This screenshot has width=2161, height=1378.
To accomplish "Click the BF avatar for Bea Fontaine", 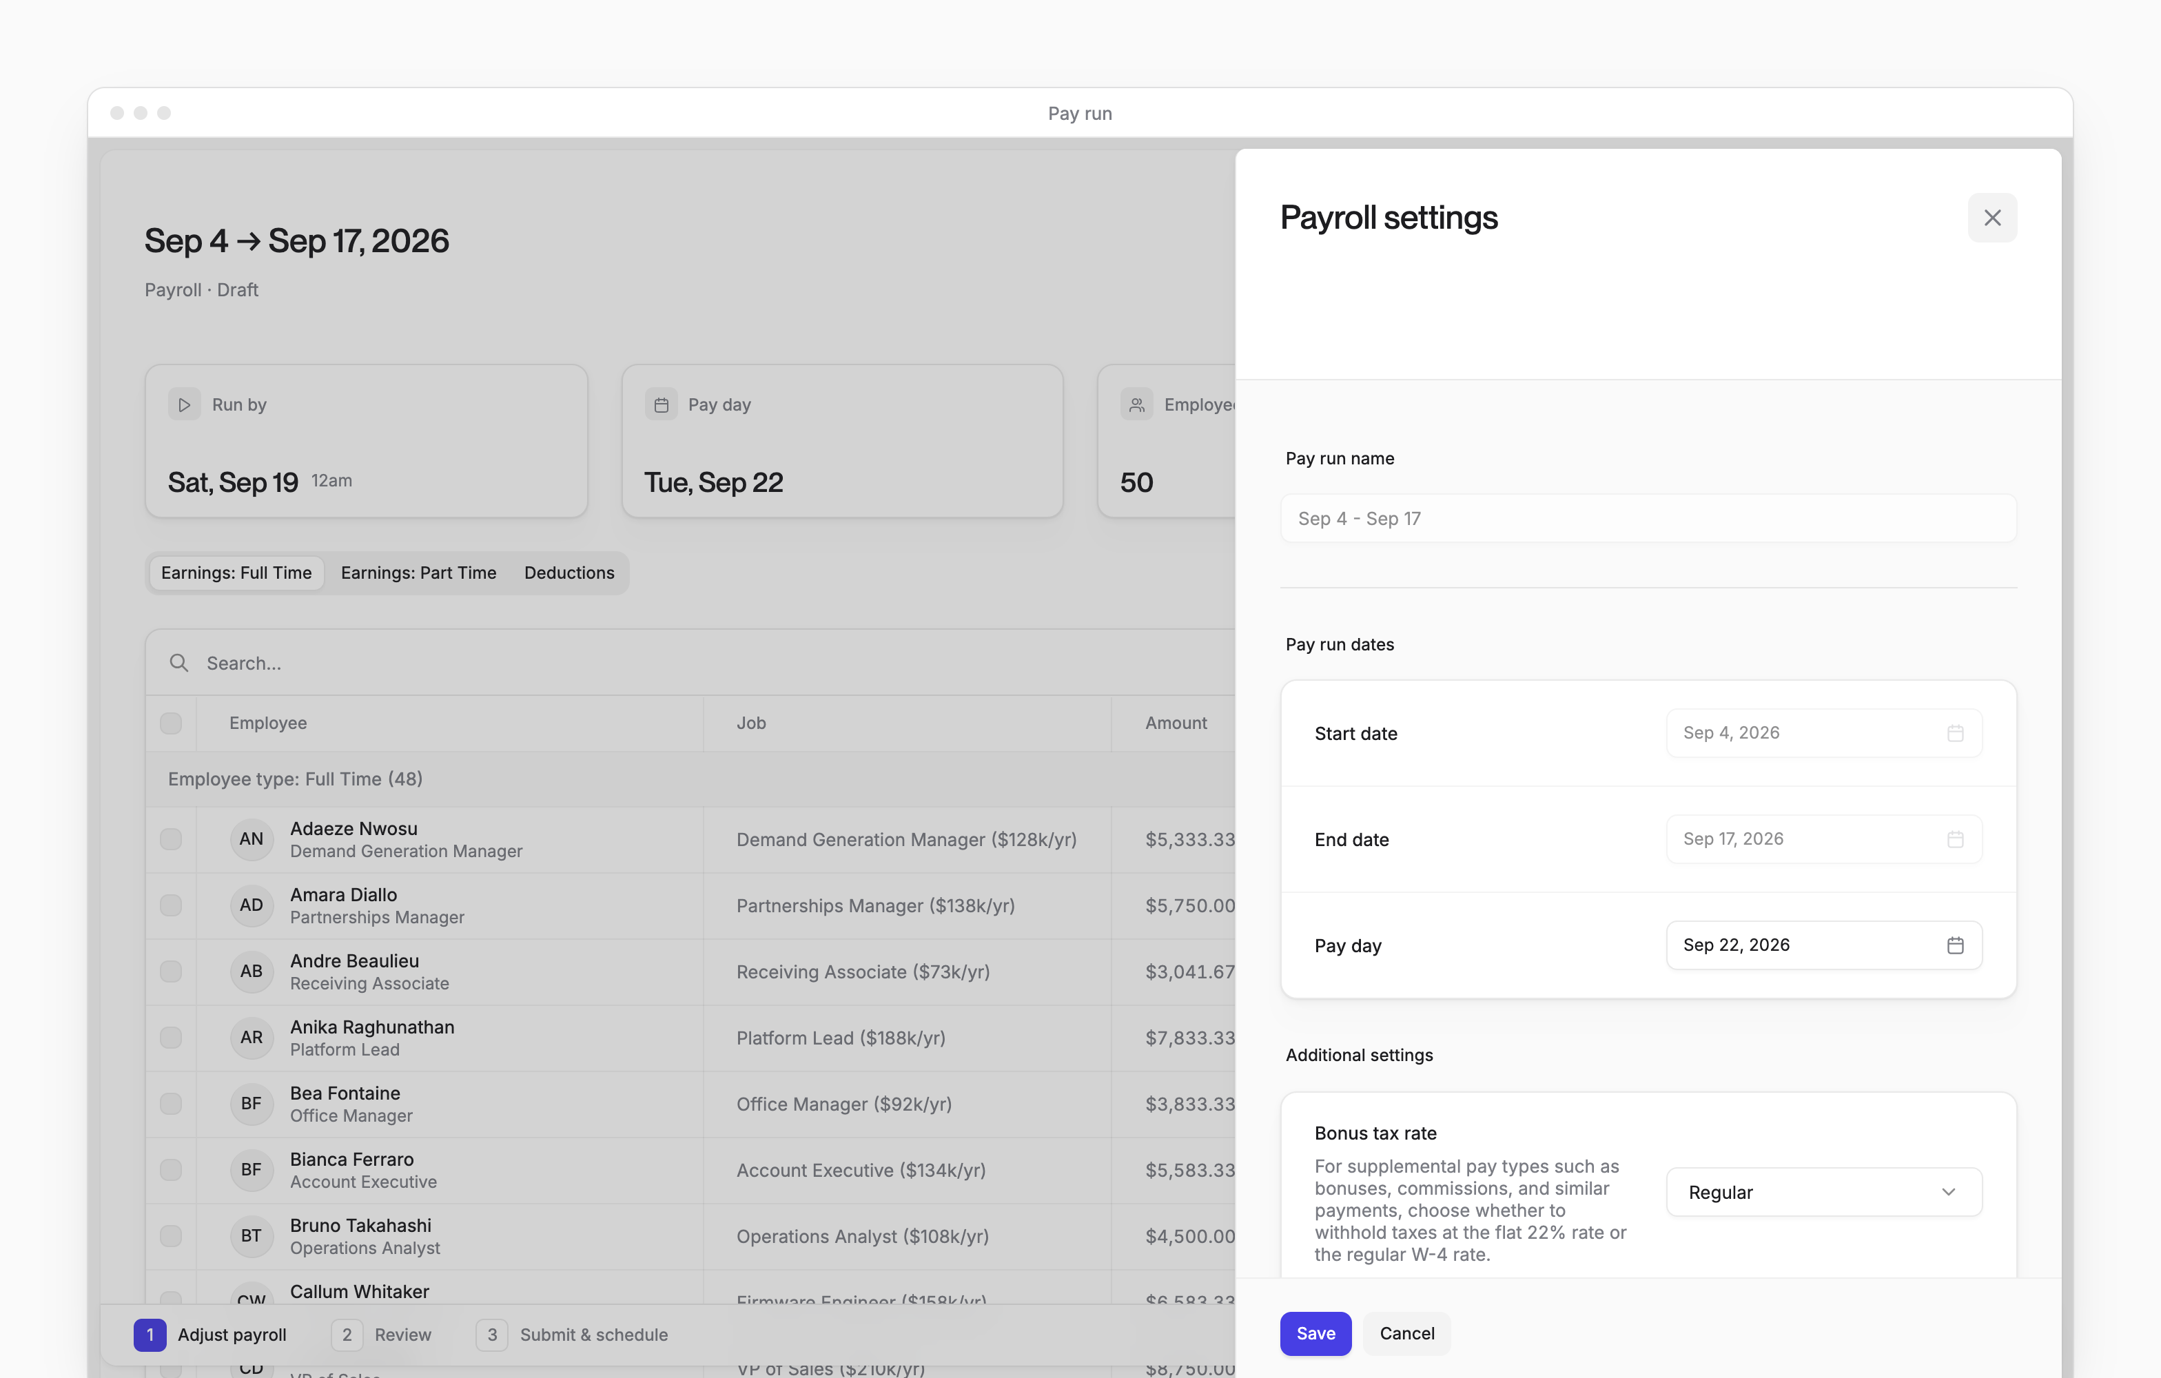I will tap(252, 1104).
